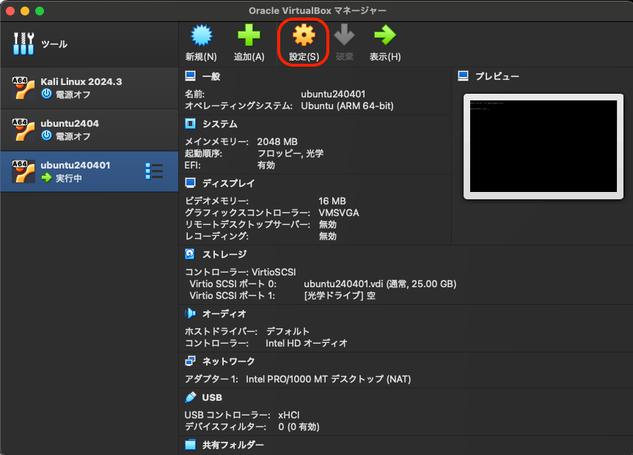Click the 一般 section monitor icon
Screen dimensions: 633x455
[190, 76]
